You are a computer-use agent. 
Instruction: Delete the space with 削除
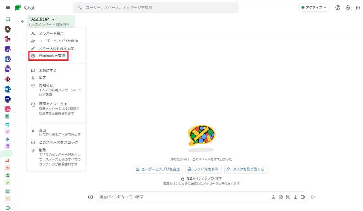click(x=56, y=157)
